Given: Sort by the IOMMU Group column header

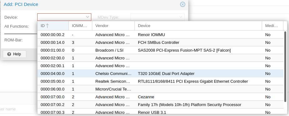Looking at the screenshot, I should pos(80,26).
